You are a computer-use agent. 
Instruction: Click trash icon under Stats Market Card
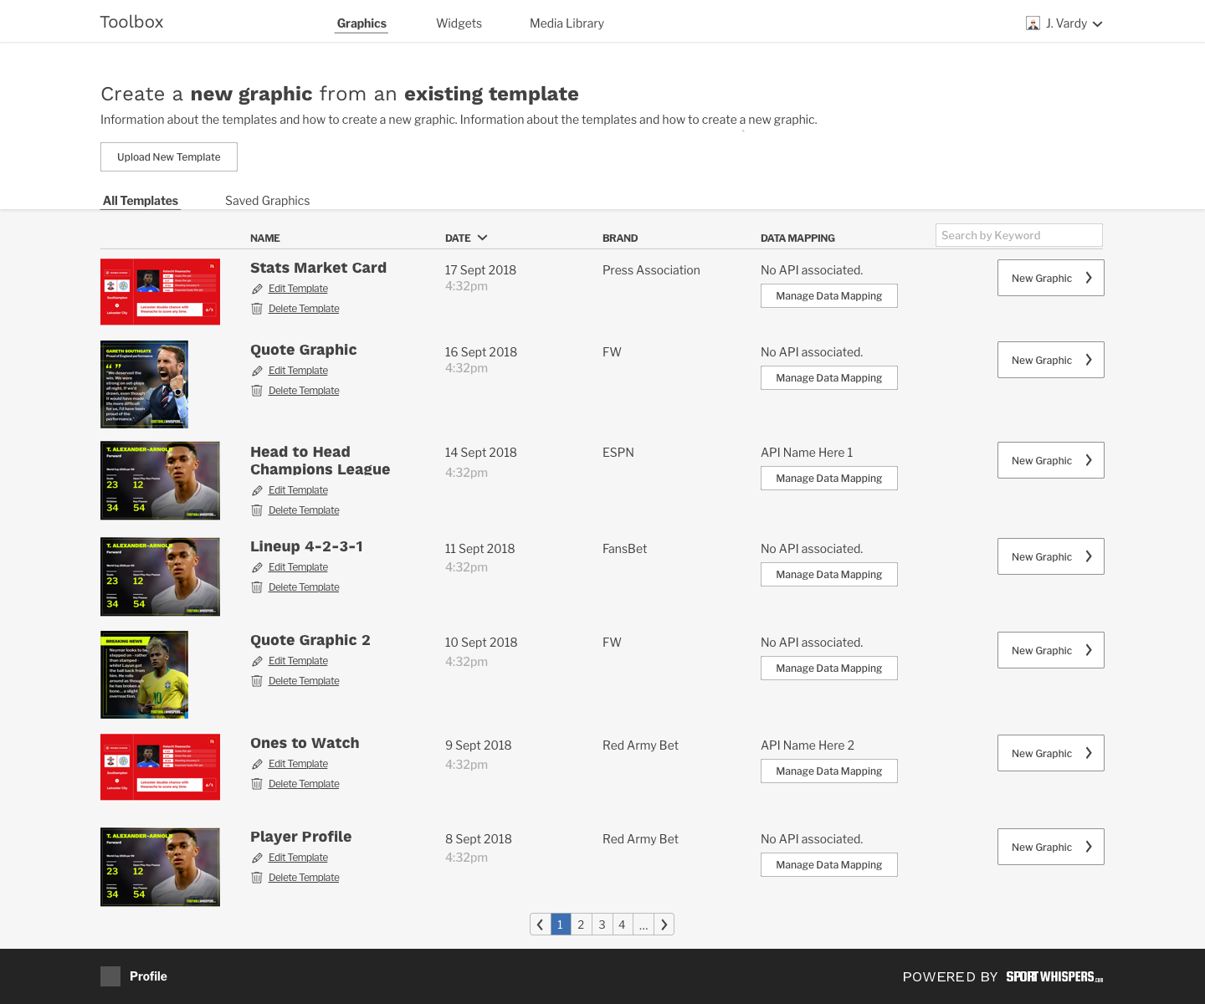[257, 309]
